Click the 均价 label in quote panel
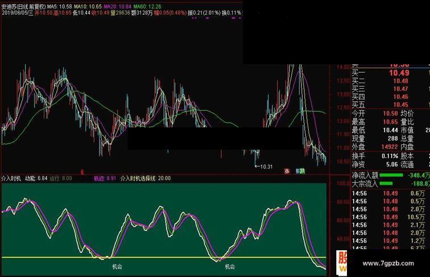 pyautogui.click(x=407, y=114)
